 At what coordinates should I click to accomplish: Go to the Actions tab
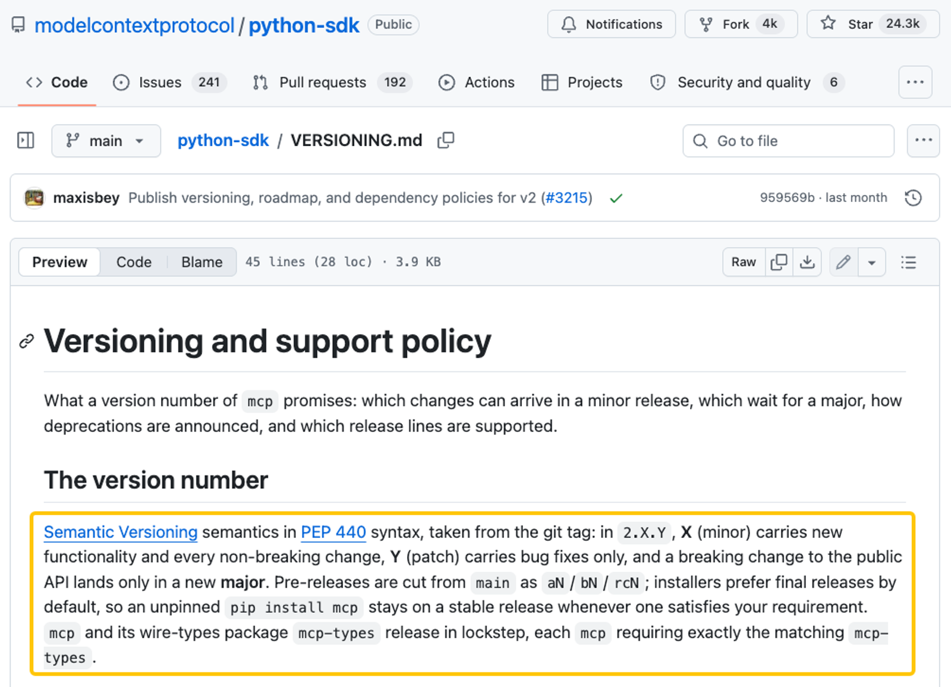tap(477, 83)
